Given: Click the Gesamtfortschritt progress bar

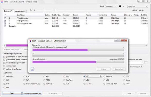Looking at the screenshot, I should pyautogui.click(x=78, y=62).
